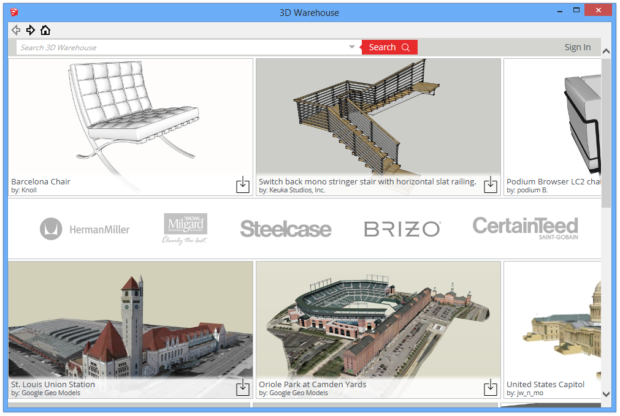
Task: Open the Barcelona Chair title link
Action: tap(40, 182)
